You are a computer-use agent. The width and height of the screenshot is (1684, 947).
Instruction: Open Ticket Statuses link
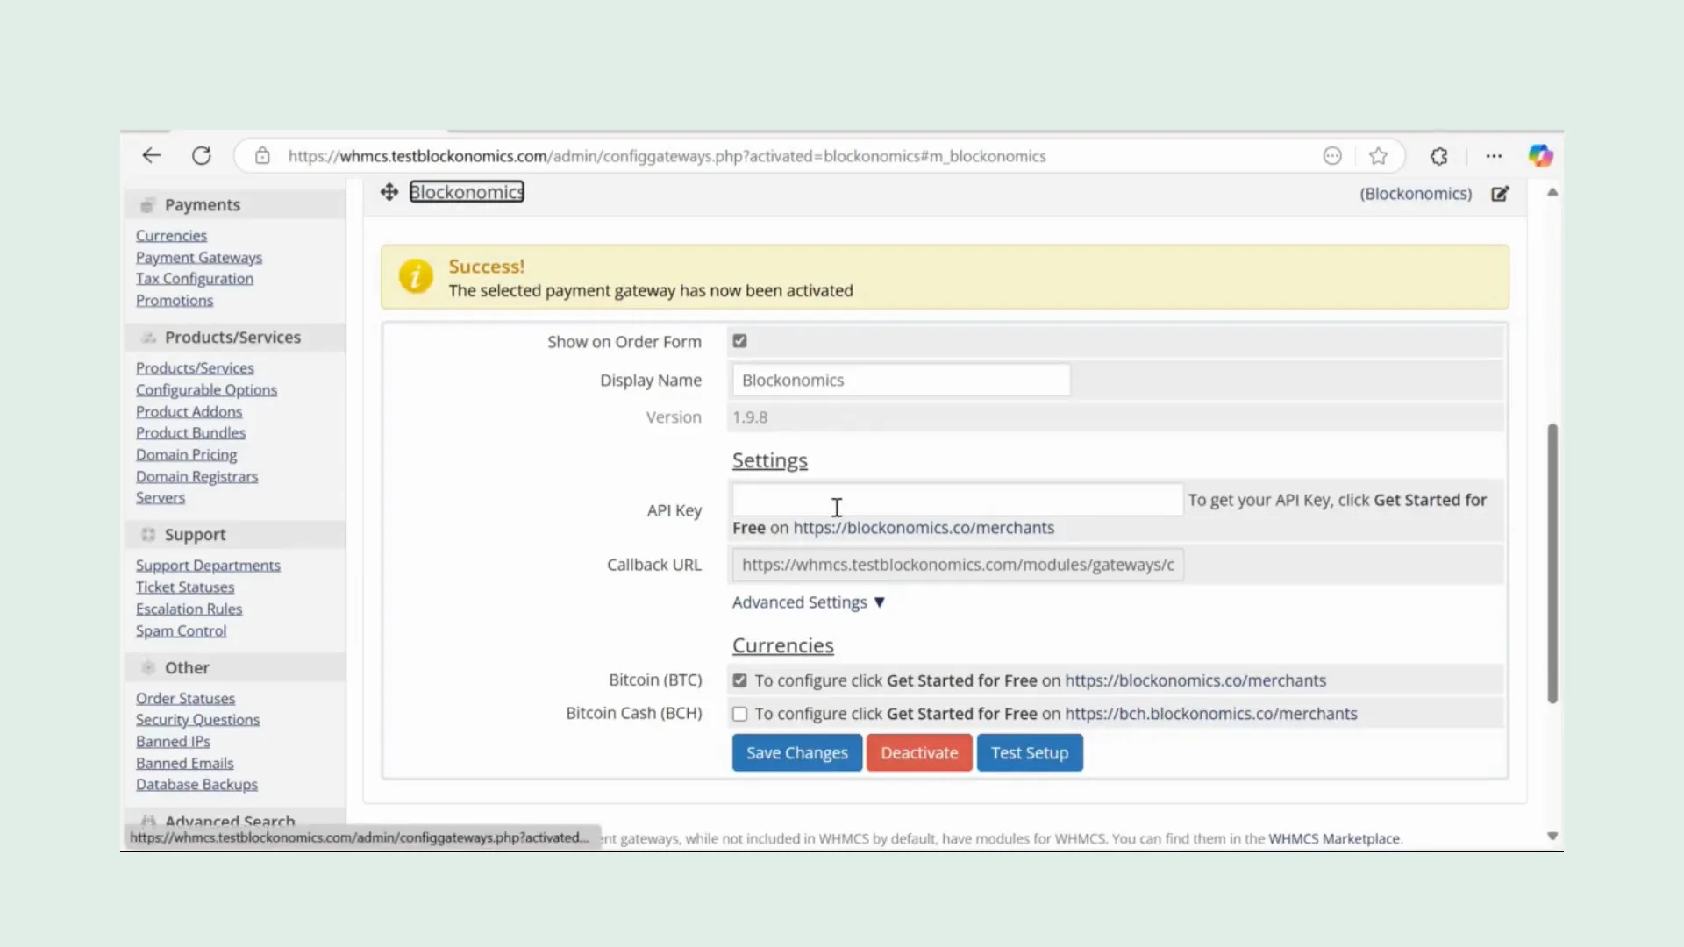(185, 587)
